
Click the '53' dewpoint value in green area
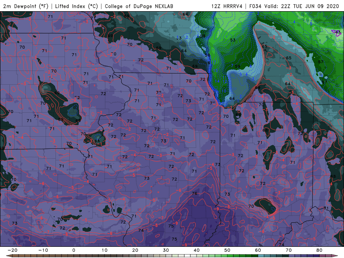(x=233, y=40)
